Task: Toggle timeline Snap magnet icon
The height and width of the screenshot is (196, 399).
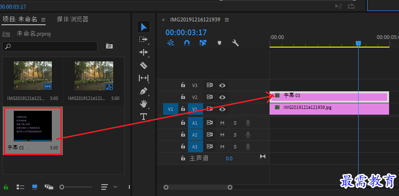Action: coord(187,43)
